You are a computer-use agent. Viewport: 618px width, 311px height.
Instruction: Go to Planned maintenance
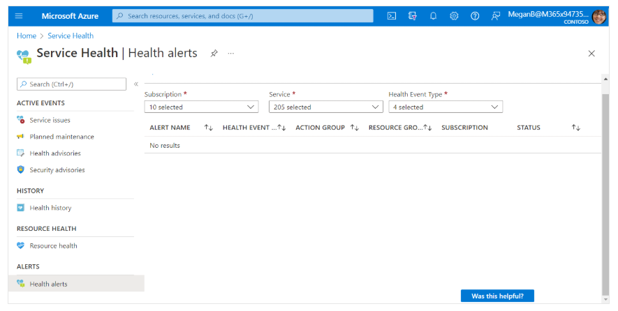[x=61, y=137]
